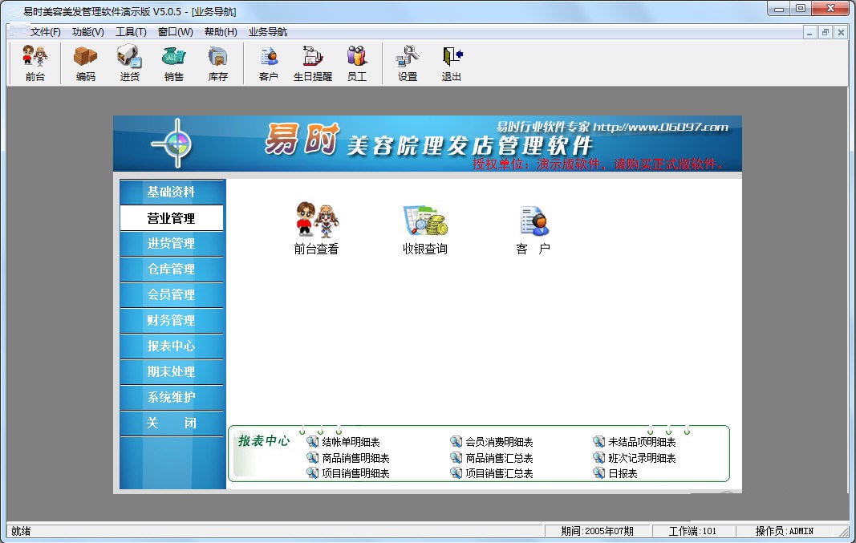This screenshot has width=856, height=543.
Task: Click the 进货 (Purchase) toolbar icon
Action: click(x=128, y=63)
